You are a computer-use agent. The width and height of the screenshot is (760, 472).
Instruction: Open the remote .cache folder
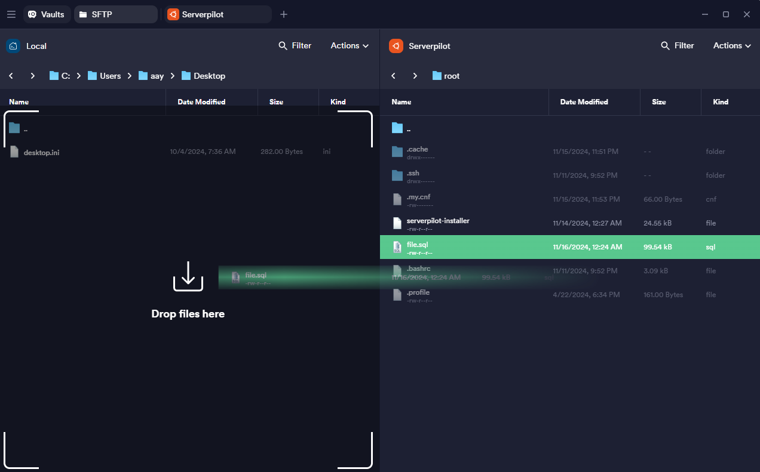pyautogui.click(x=417, y=152)
